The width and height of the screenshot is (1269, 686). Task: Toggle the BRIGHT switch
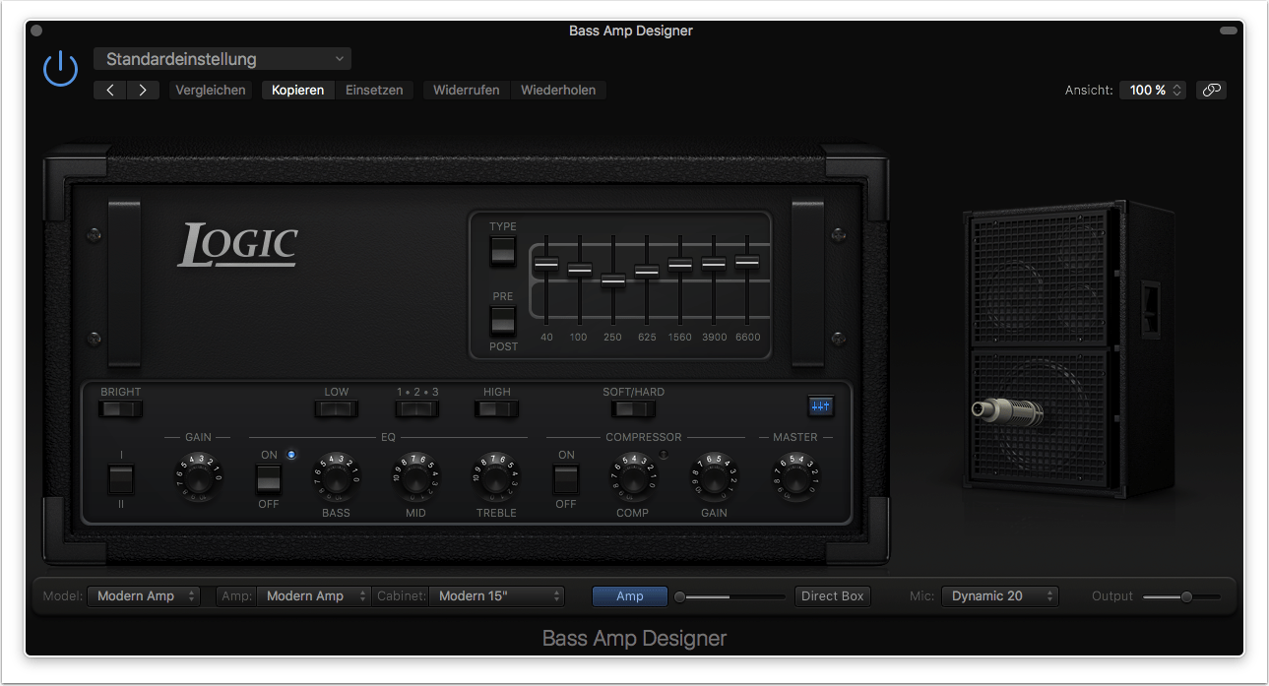(121, 408)
